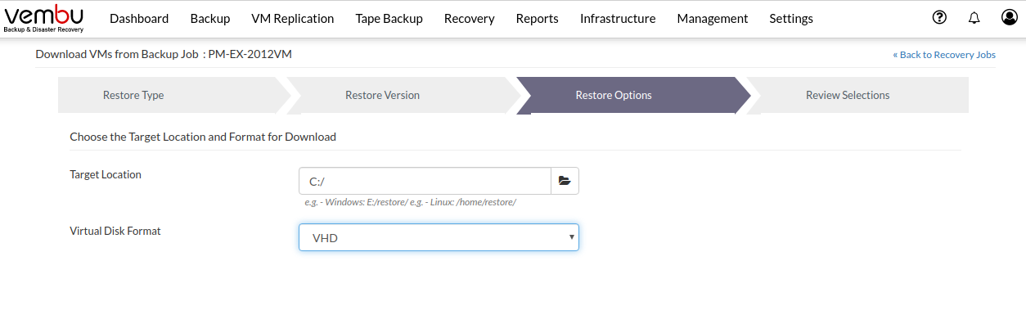The width and height of the screenshot is (1026, 333).
Task: Open the help question mark icon
Action: point(939,17)
